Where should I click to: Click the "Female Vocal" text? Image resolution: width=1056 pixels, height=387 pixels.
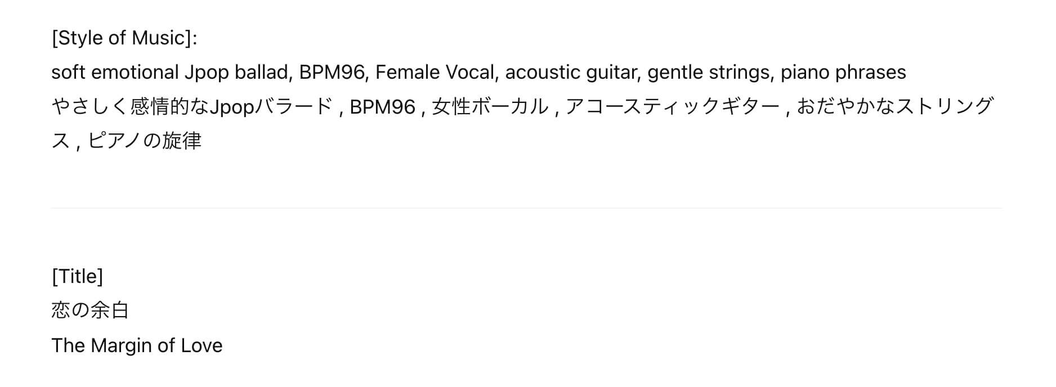tap(435, 73)
